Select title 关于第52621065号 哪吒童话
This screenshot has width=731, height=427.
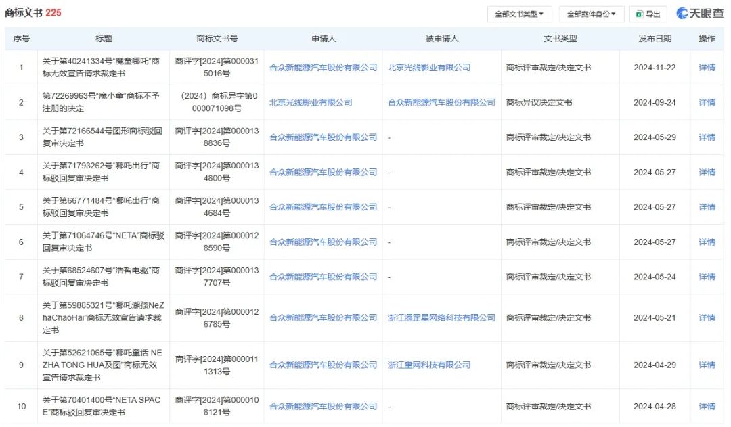102,365
